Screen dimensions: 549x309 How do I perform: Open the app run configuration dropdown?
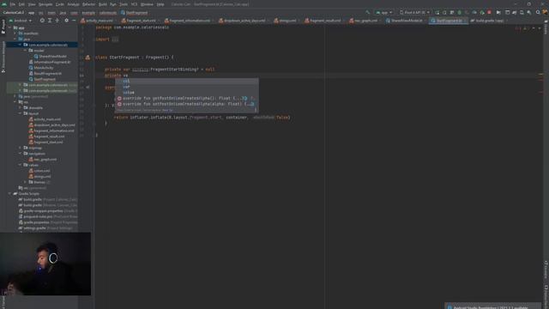point(383,13)
